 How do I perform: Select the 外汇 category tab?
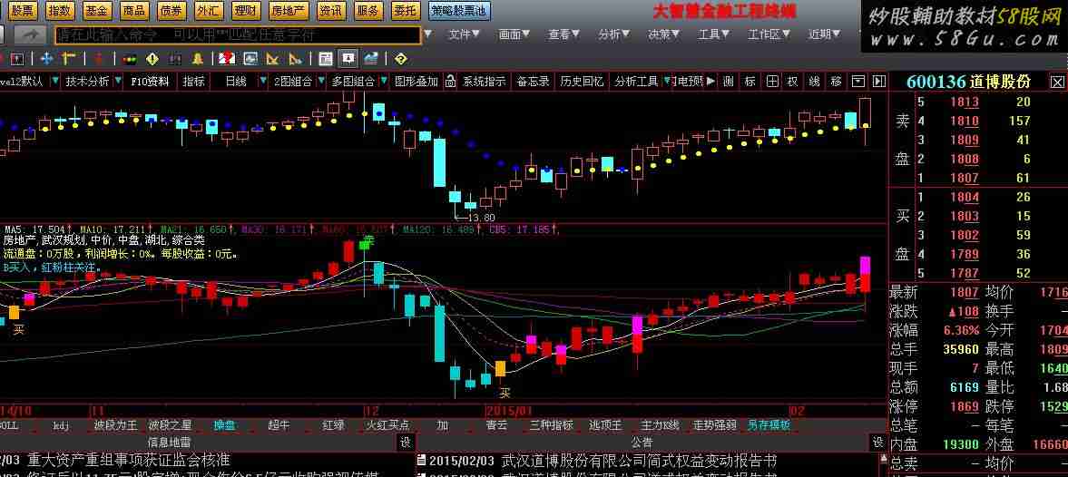[207, 10]
